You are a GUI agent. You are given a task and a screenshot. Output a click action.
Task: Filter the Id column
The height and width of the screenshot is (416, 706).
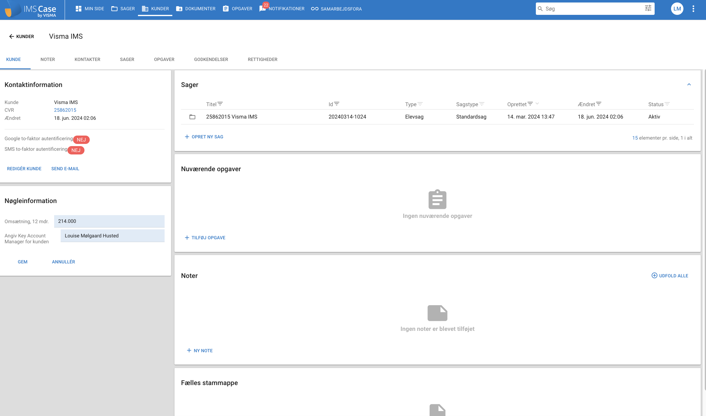(337, 104)
